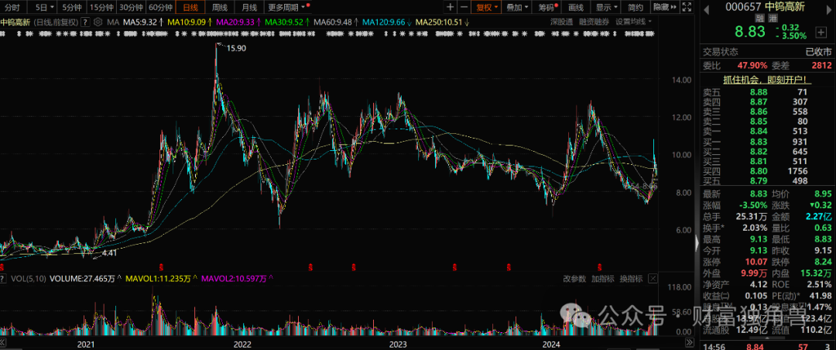The height and width of the screenshot is (350, 836).
Task: Click the 港 Hong Kong connect tag
Action: point(773,16)
